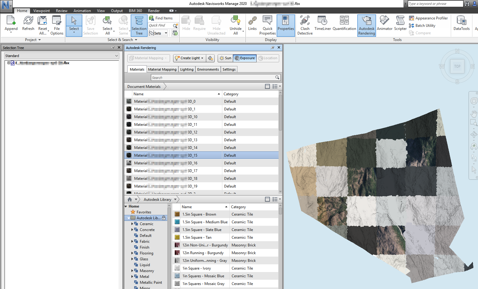Select the 1.5in Square - Tan swatch
The height and width of the screenshot is (289, 478).
(x=177, y=237)
